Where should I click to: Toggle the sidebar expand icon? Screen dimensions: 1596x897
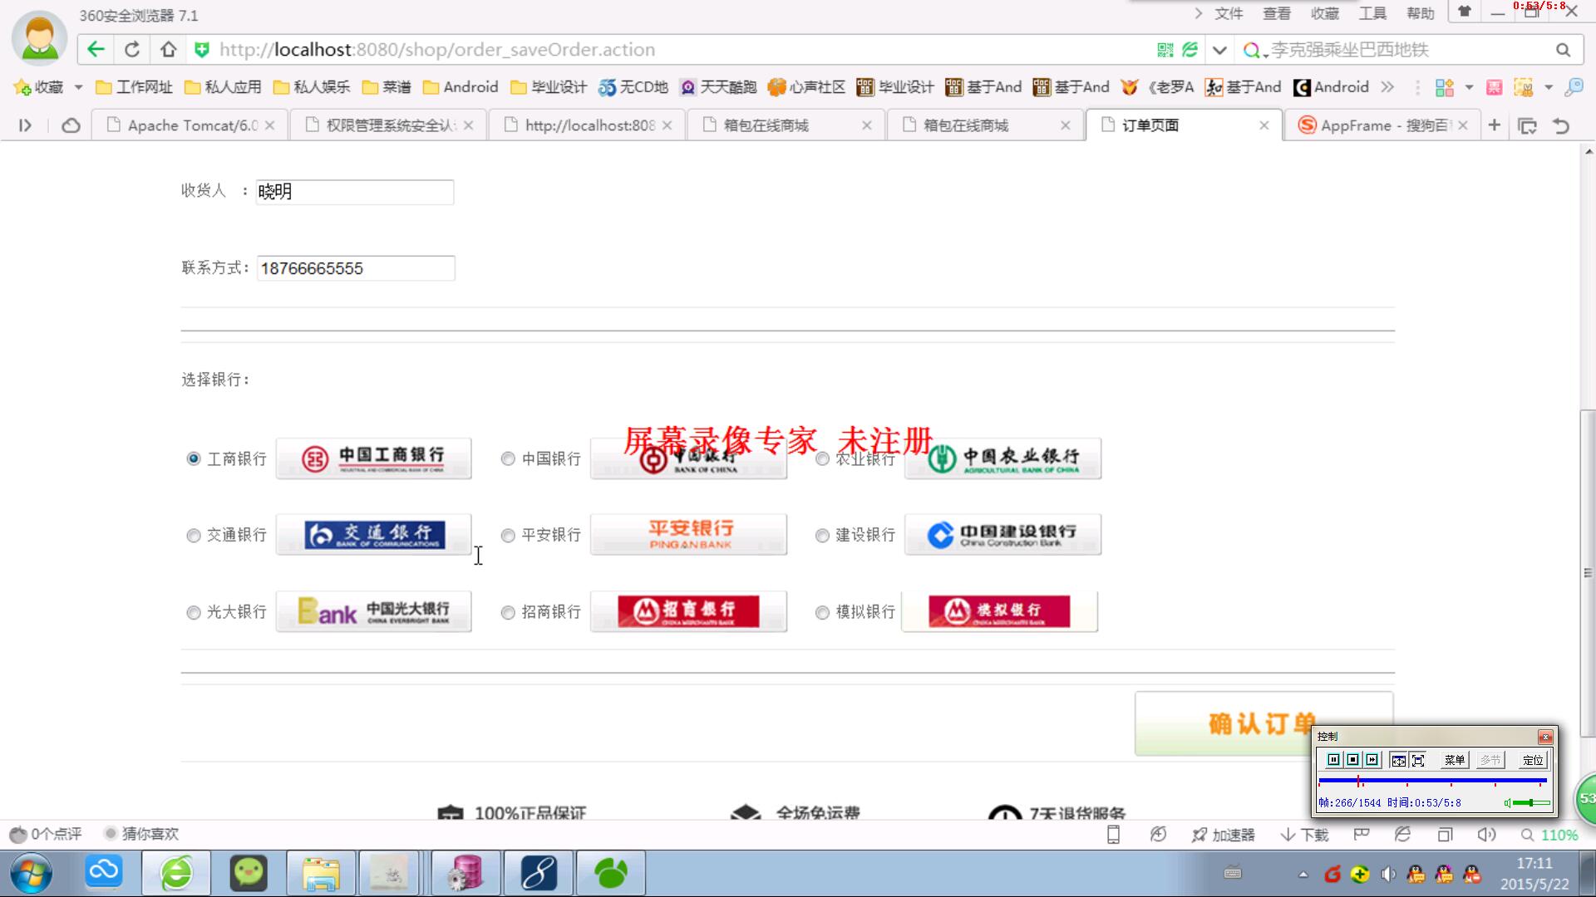pos(25,125)
